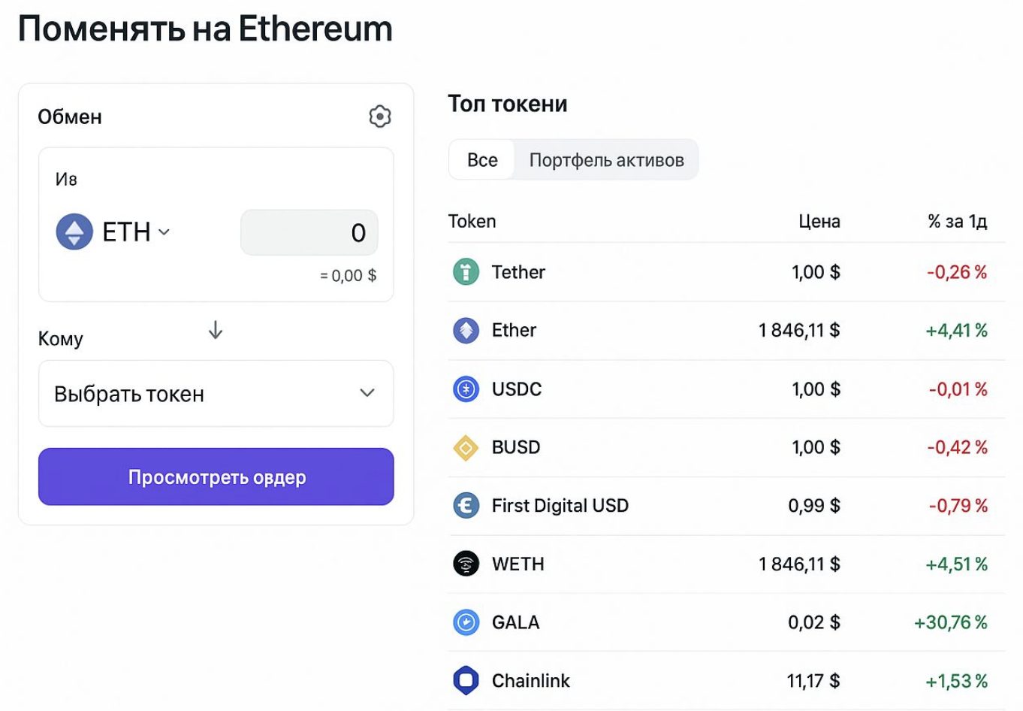
Task: Click the Chainlink token icon
Action: tap(466, 681)
